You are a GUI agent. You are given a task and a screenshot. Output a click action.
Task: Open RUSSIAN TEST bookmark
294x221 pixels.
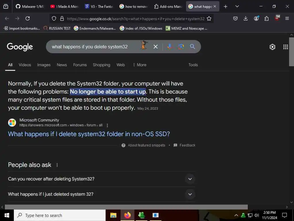click(x=57, y=28)
